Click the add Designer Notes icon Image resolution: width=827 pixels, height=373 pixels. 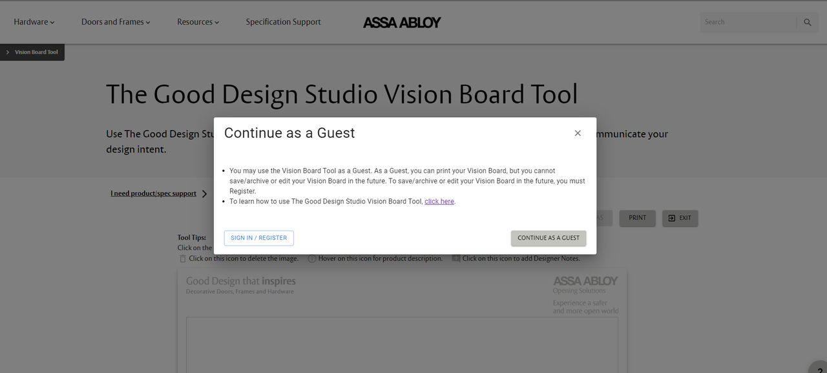coord(456,258)
